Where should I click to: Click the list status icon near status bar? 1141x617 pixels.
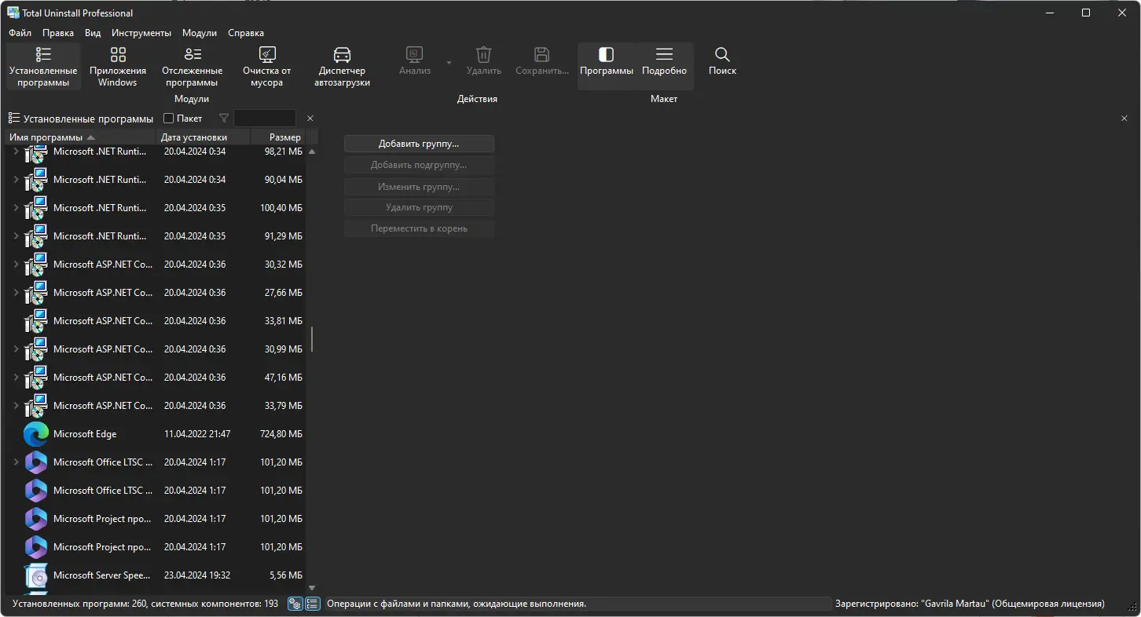click(x=312, y=604)
